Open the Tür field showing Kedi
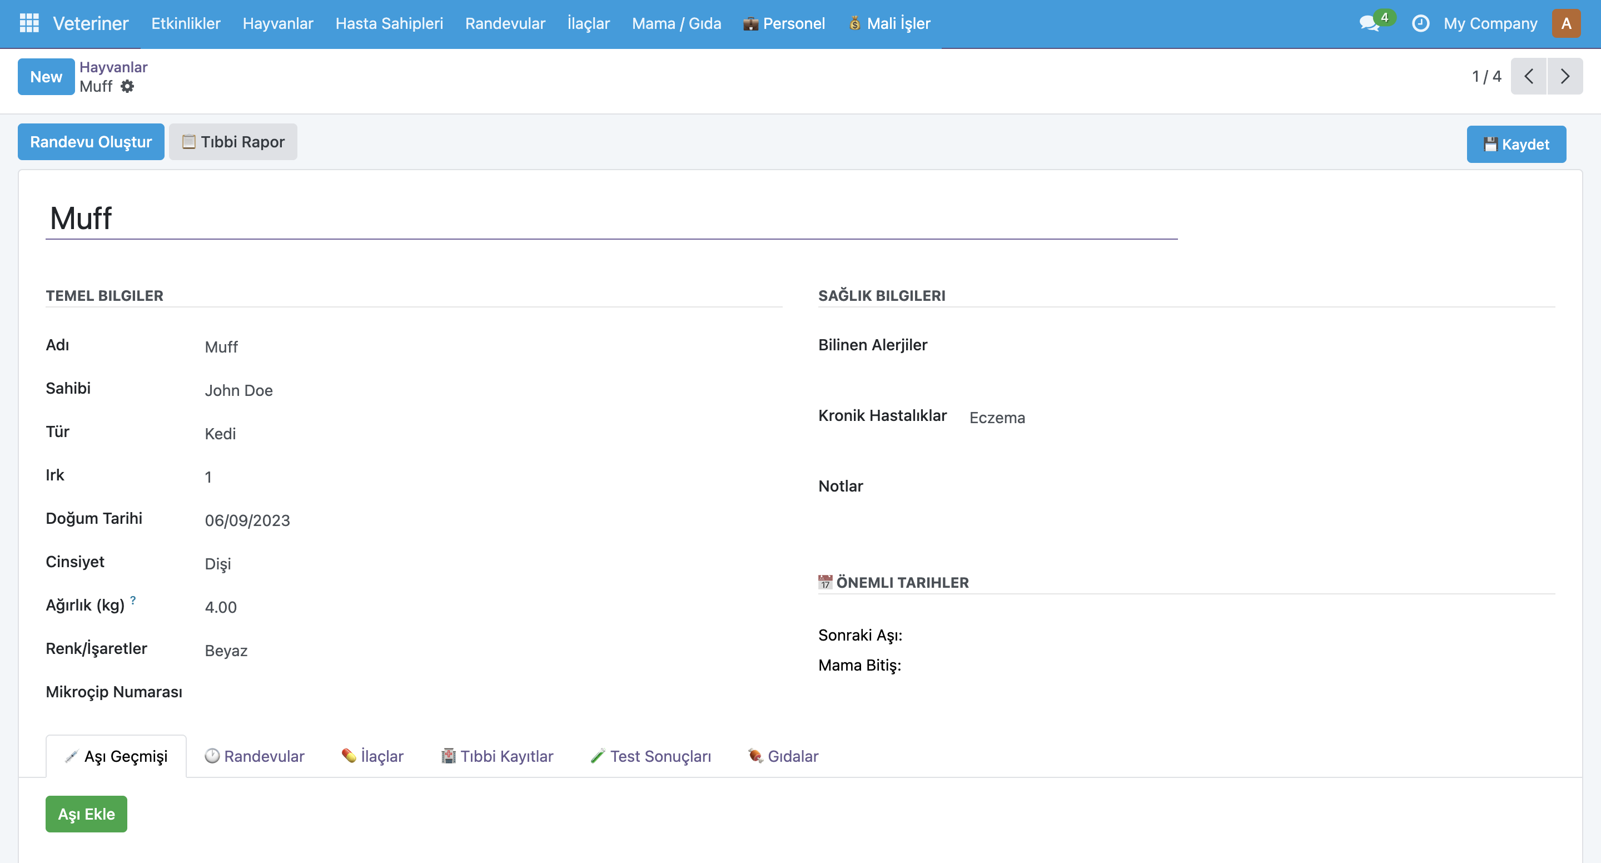 [221, 433]
